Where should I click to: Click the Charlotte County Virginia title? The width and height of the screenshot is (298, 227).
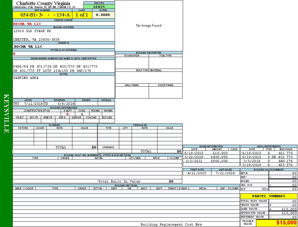pyautogui.click(x=43, y=3)
